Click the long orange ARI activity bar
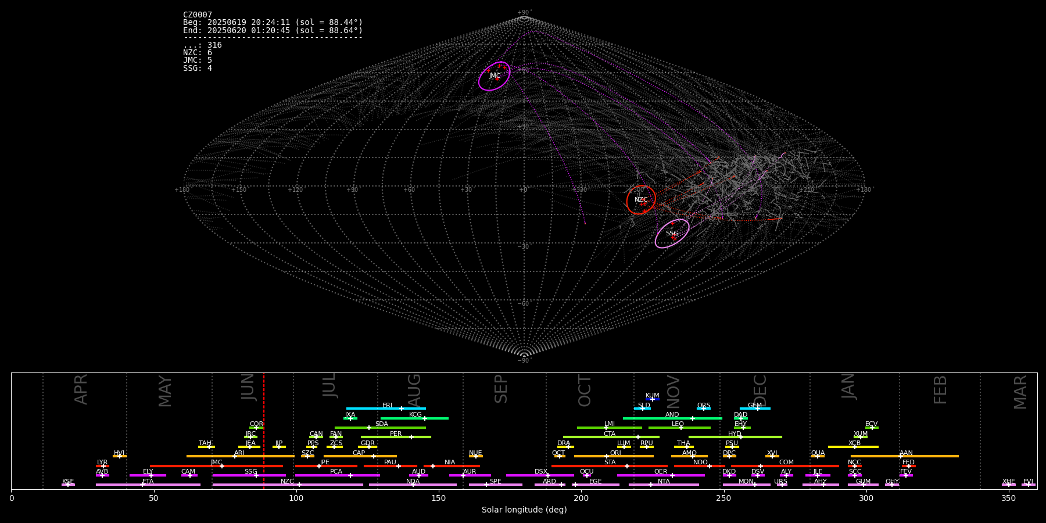The width and height of the screenshot is (1046, 523). 241,456
